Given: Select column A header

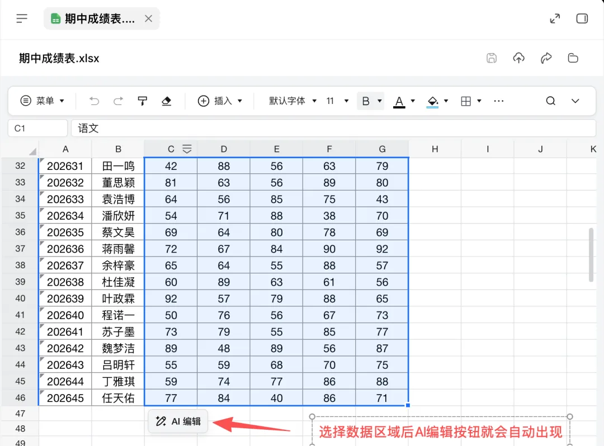Looking at the screenshot, I should [x=65, y=149].
